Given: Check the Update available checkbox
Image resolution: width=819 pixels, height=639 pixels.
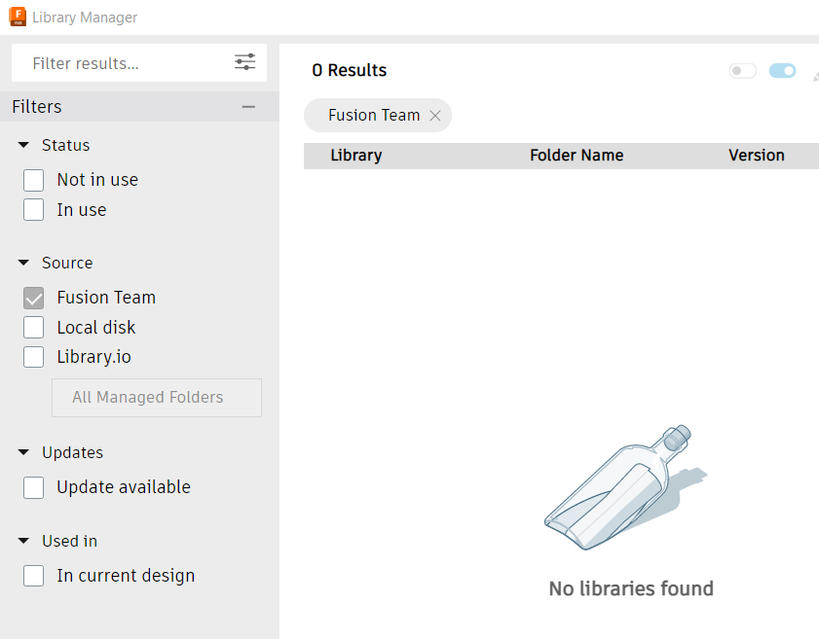Looking at the screenshot, I should 33,487.
